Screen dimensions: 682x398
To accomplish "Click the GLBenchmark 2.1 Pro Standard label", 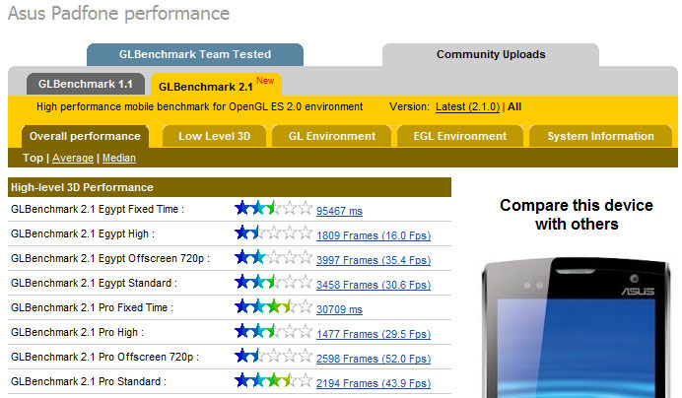I will [x=89, y=381].
